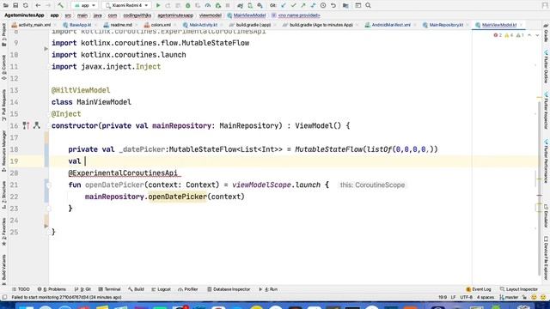This screenshot has width=550, height=309.
Task: Switch to the activity_main.xml tab
Action: coord(32,25)
